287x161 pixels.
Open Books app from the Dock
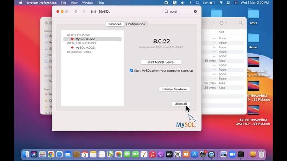(x=186, y=154)
